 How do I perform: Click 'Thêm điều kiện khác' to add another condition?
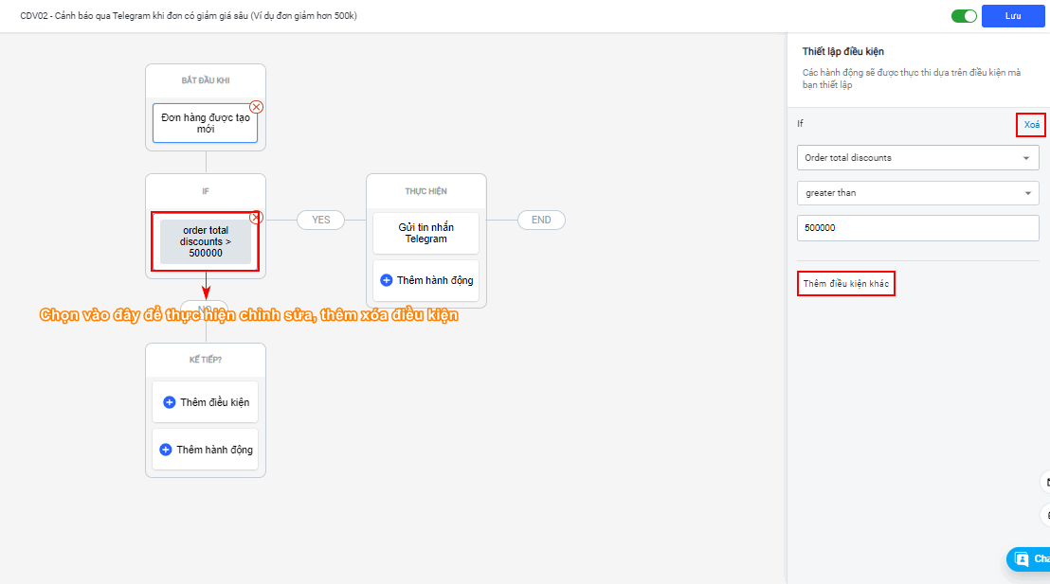click(845, 283)
